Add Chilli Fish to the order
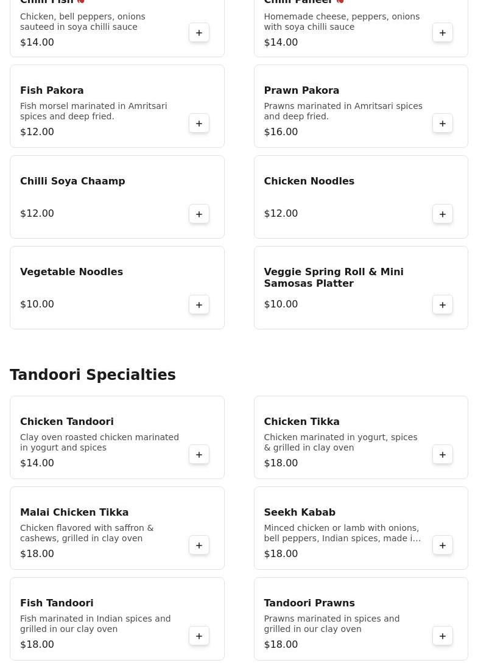Screen dimensions: 478x663 (199, 33)
